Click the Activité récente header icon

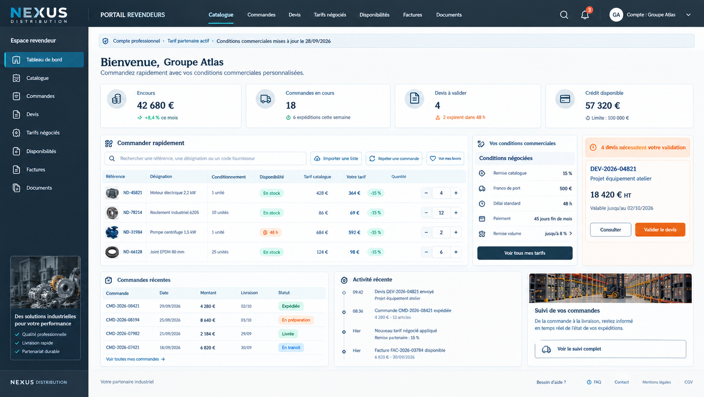tap(344, 280)
